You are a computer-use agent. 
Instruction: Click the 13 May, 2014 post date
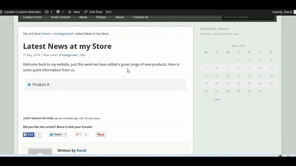pyautogui.click(x=31, y=55)
